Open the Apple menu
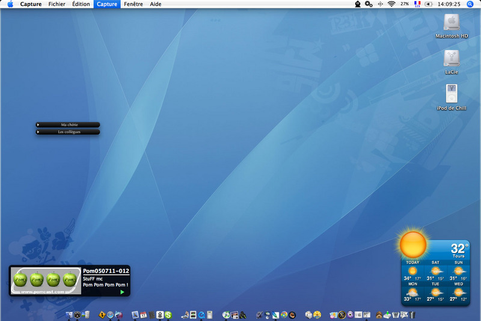The image size is (481, 321). pos(10,4)
